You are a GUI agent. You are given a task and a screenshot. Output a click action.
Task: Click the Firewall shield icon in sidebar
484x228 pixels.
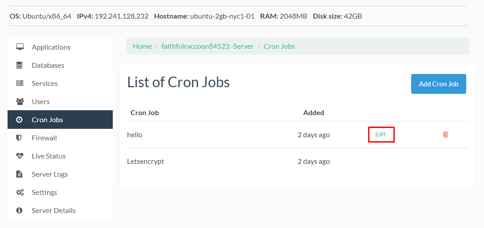point(19,138)
